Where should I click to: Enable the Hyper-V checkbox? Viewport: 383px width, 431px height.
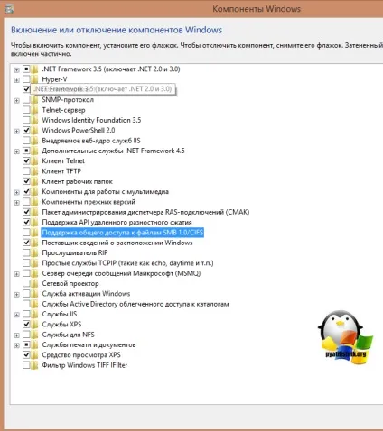(26, 79)
